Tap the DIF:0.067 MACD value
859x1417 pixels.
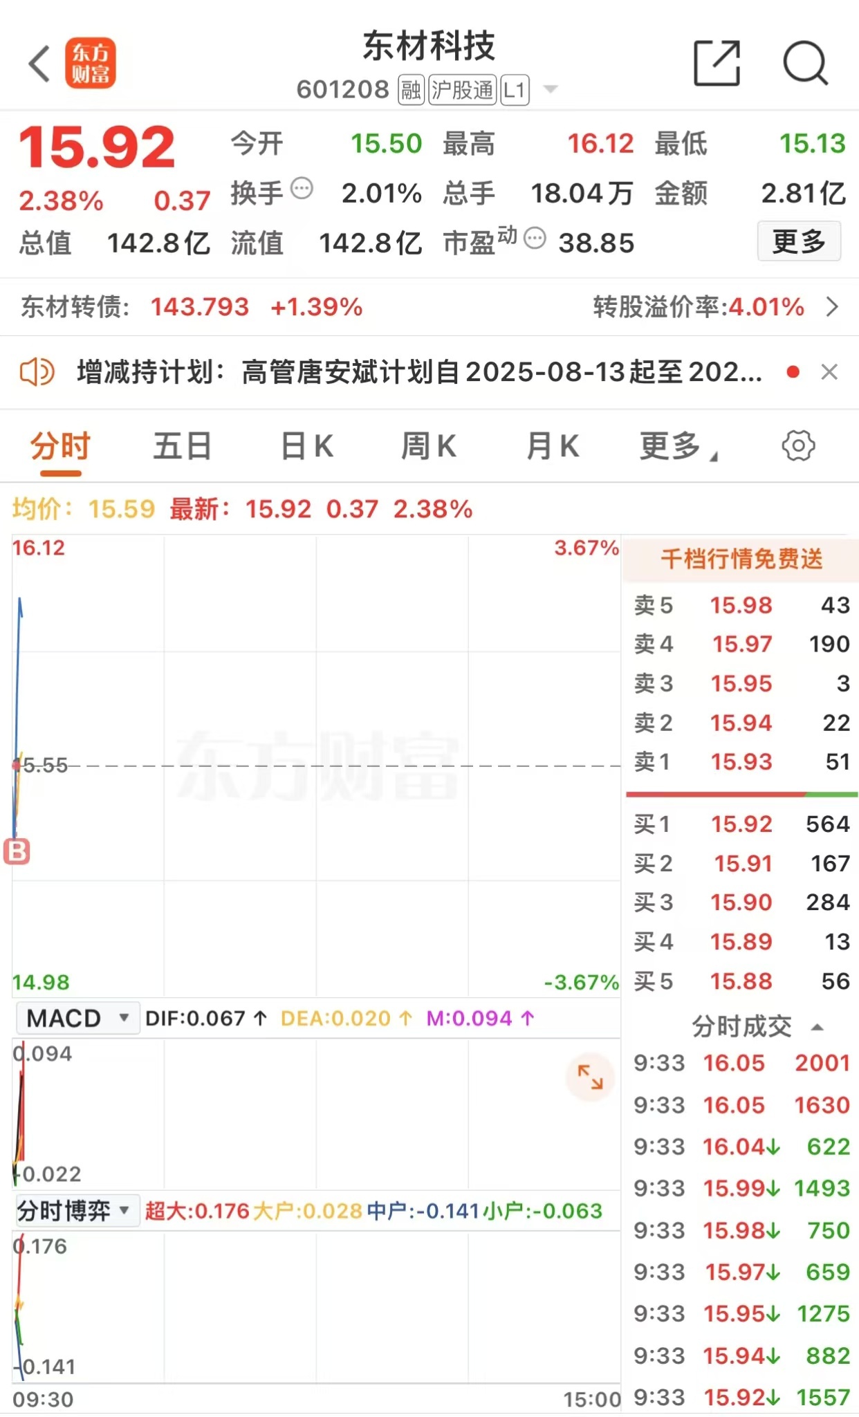click(x=206, y=1018)
